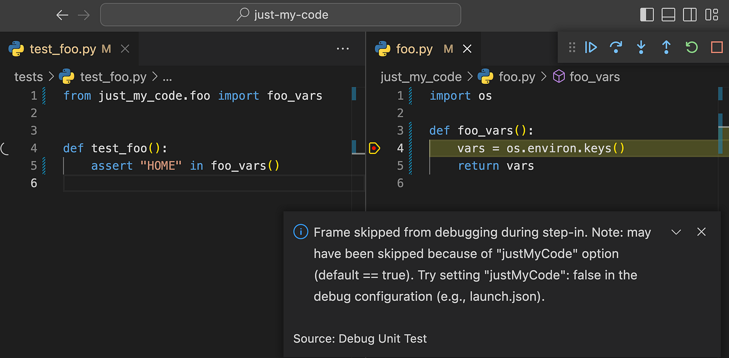Click the Step Into debug icon
The image size is (729, 358).
click(x=641, y=47)
